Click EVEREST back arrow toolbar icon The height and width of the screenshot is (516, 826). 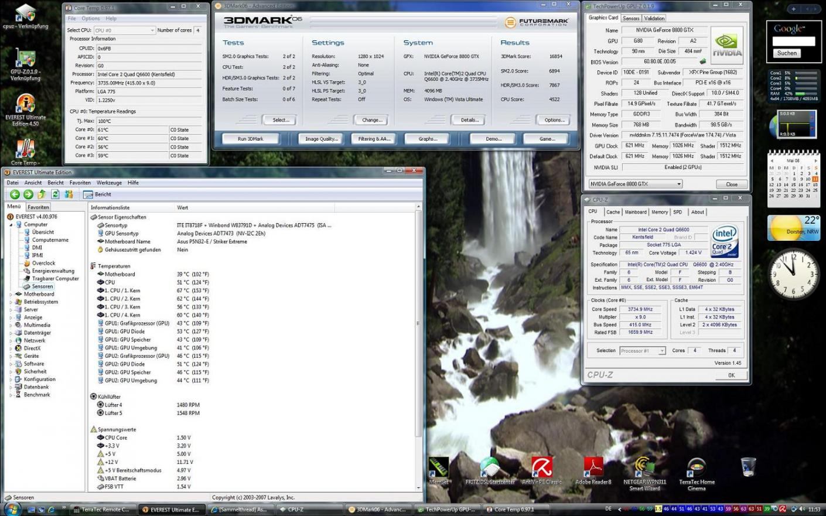tap(15, 194)
